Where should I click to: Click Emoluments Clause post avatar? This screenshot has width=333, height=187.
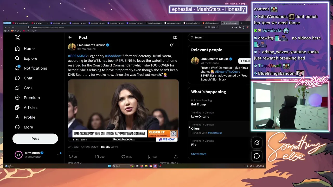point(72,47)
